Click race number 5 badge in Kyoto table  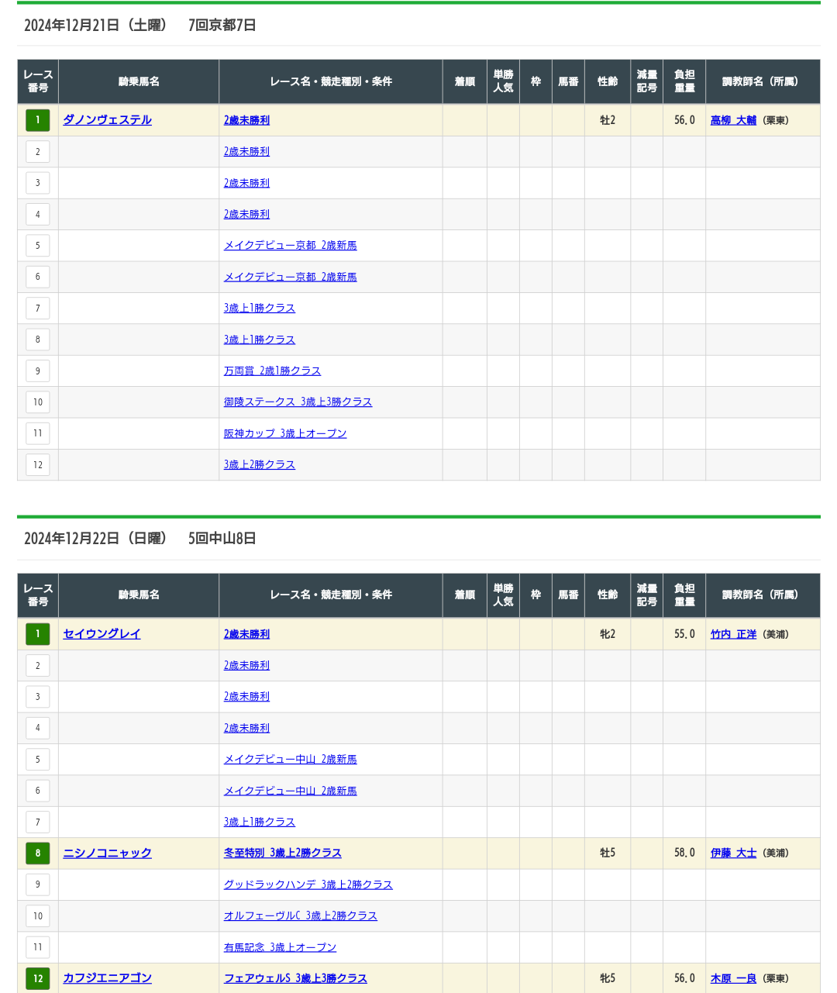(37, 246)
